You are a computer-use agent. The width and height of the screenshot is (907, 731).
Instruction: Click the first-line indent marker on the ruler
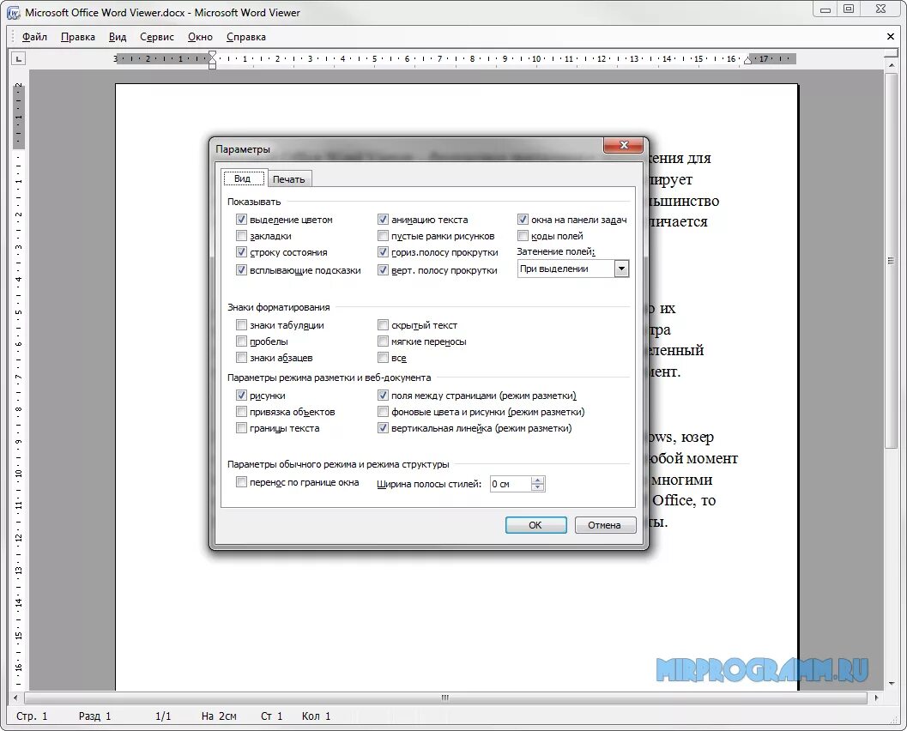click(x=212, y=55)
